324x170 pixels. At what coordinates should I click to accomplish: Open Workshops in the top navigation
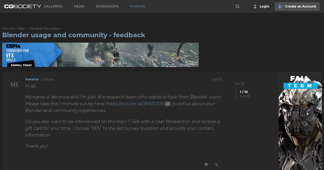point(107,6)
